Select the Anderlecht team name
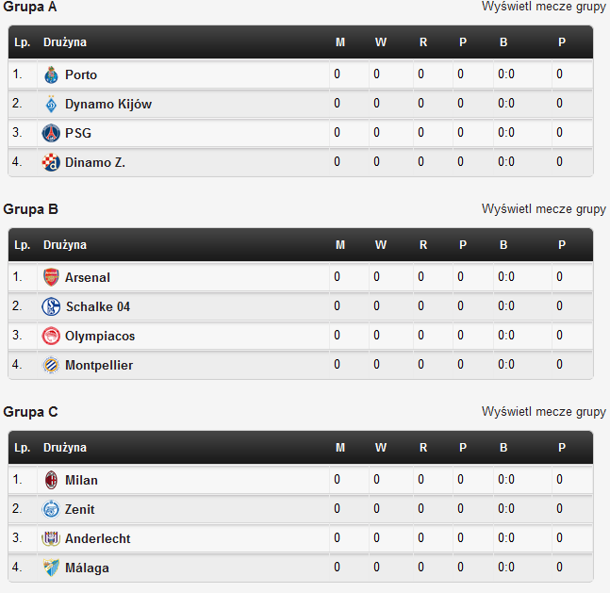The width and height of the screenshot is (610, 593). coord(98,538)
